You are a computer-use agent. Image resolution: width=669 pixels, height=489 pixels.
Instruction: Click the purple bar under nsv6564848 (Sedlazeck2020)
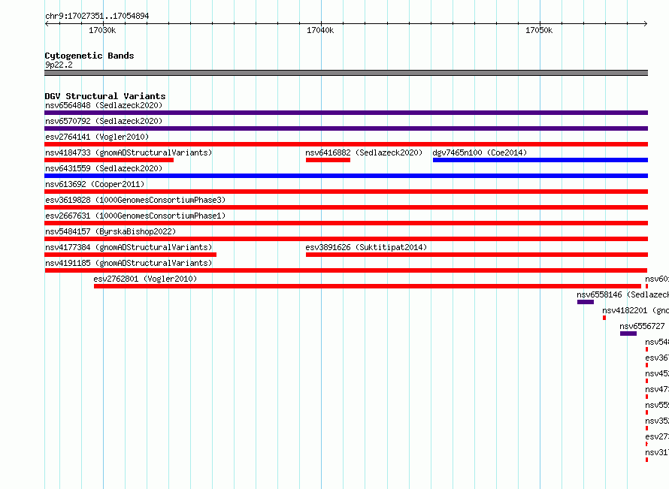point(346,113)
